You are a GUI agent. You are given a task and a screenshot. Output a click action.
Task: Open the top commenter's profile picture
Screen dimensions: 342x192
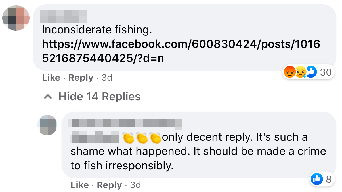pos(16,18)
